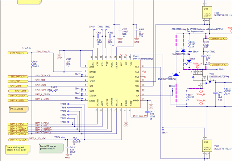Click the FS45_Vaux_5V input port
This screenshot has width=232, height=161.
18,53
